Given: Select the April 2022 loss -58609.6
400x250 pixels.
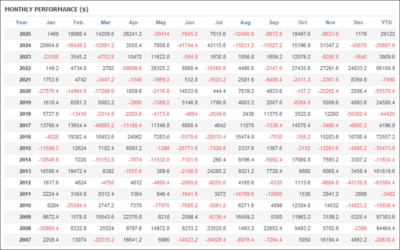Looking at the screenshot, I should pyautogui.click(x=130, y=68).
